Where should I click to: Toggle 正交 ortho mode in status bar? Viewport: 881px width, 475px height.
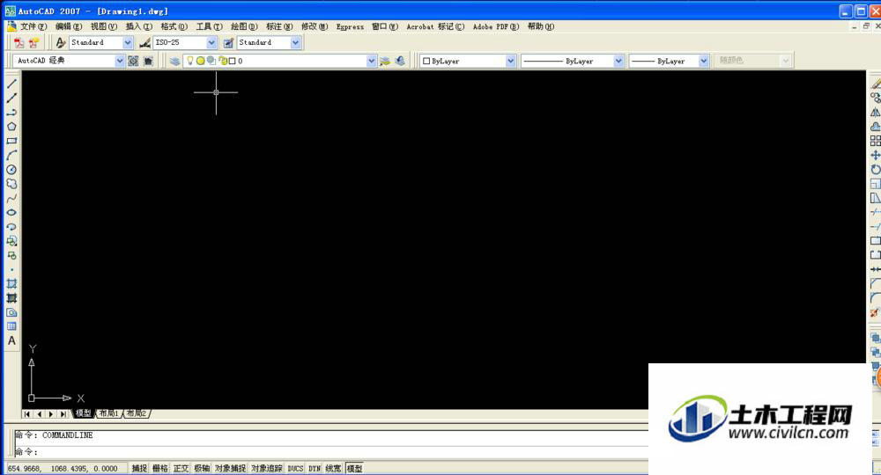pyautogui.click(x=181, y=468)
